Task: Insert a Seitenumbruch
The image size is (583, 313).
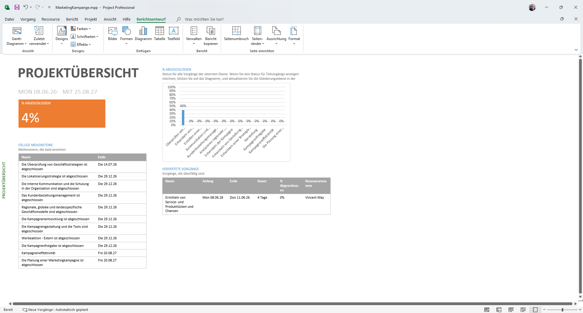Action: tap(236, 34)
